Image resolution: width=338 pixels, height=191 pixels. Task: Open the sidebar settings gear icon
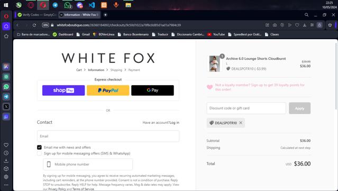click(x=6, y=177)
